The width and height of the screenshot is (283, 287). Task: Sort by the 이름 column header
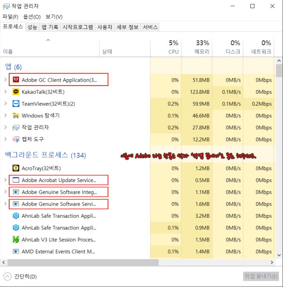pyautogui.click(x=50, y=47)
